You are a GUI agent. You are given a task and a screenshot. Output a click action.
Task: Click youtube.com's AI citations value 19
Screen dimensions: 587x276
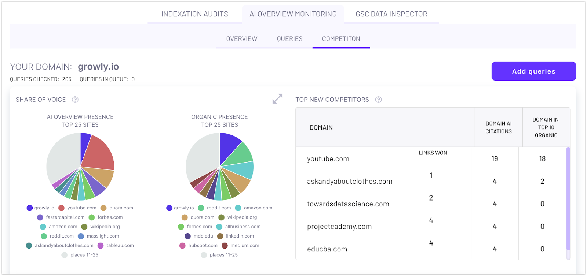tap(495, 159)
